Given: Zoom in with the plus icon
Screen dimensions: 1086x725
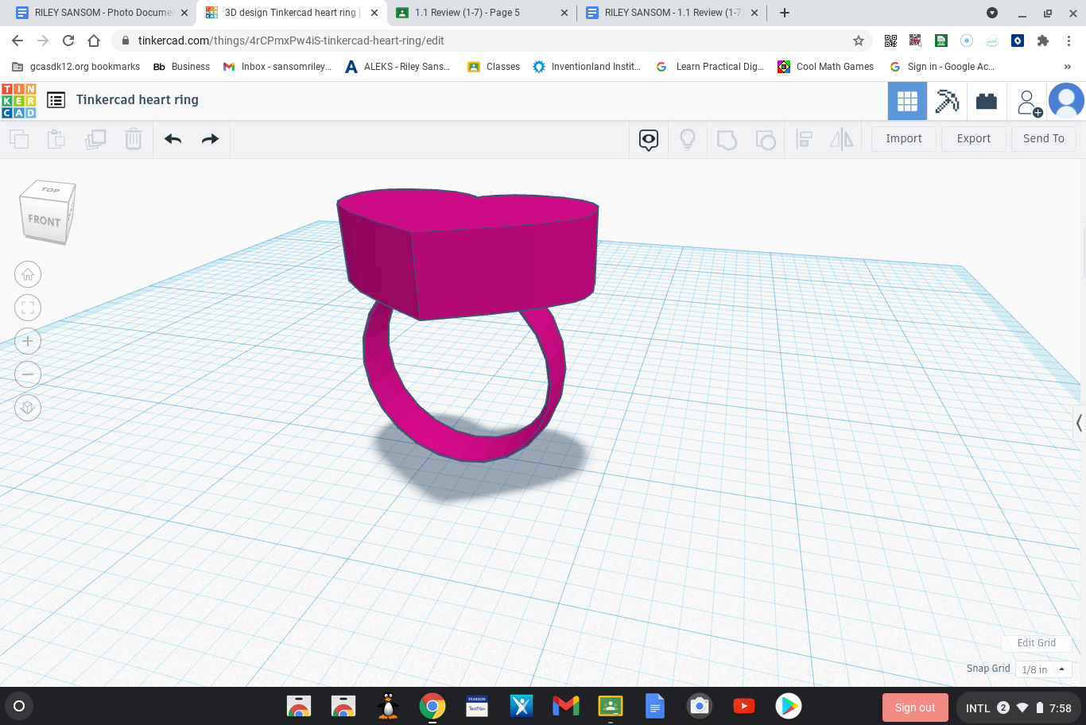Looking at the screenshot, I should pos(28,341).
